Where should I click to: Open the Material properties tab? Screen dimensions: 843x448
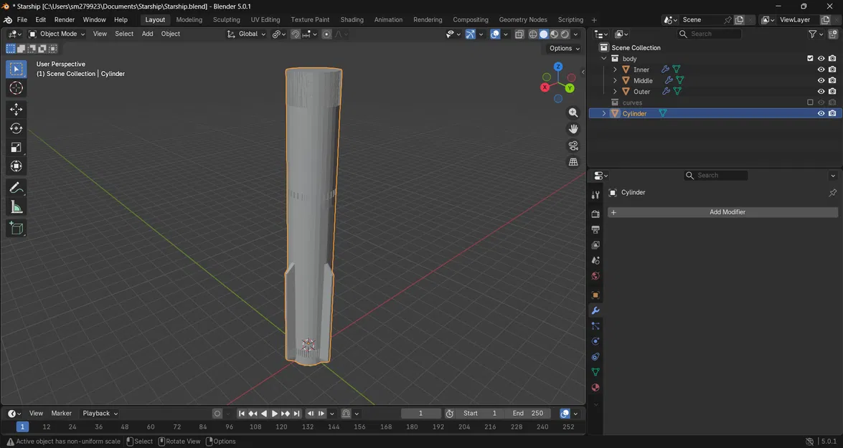coord(595,387)
